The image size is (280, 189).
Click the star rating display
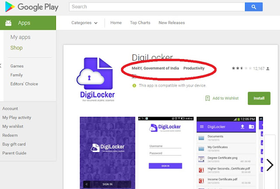[x=241, y=68]
